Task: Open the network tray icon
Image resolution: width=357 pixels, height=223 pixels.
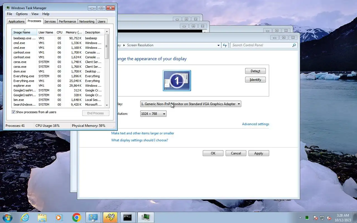Action: click(x=322, y=218)
